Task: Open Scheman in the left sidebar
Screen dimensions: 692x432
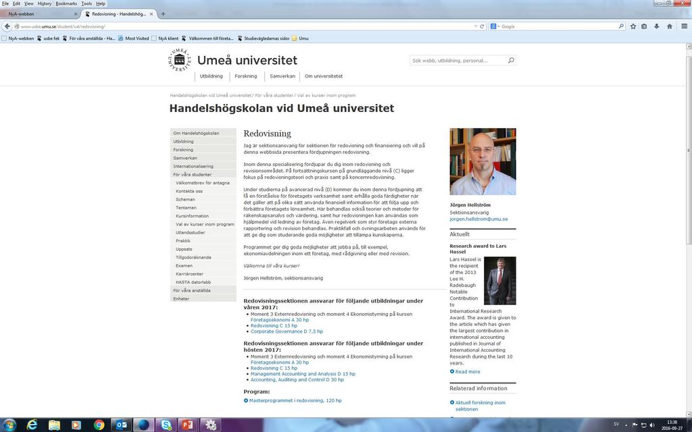Action: pyautogui.click(x=185, y=199)
